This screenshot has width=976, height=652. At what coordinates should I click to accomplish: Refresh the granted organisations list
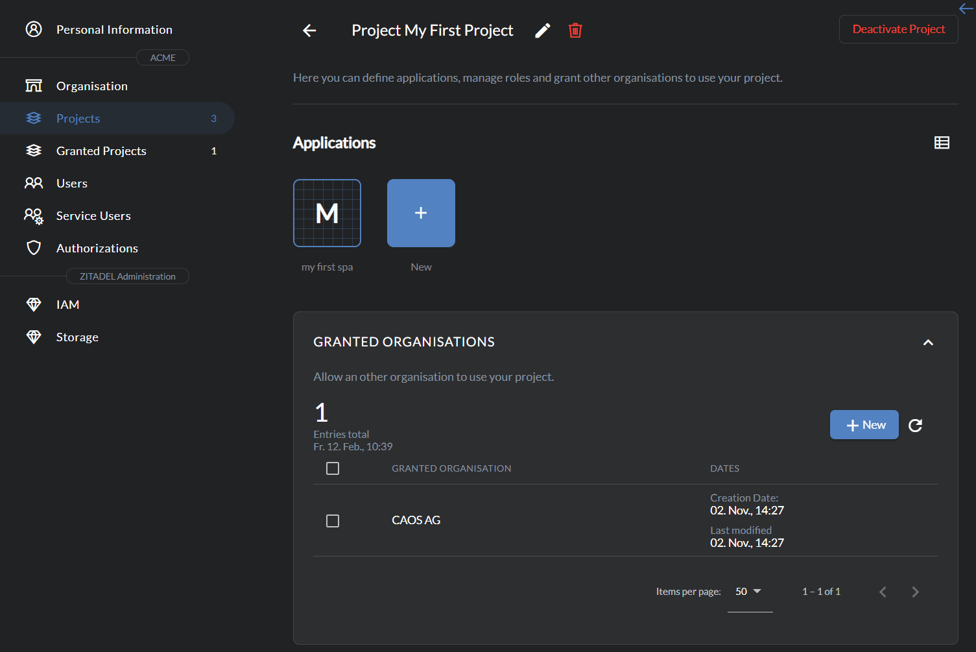[915, 425]
